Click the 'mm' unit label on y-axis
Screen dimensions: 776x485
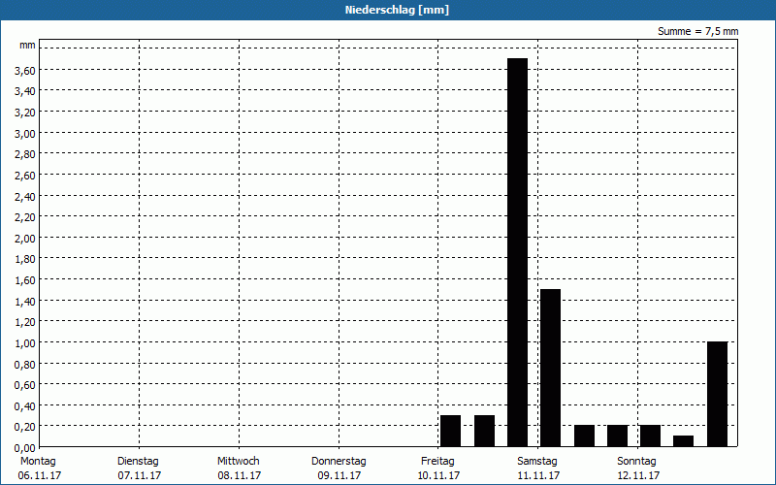[27, 45]
